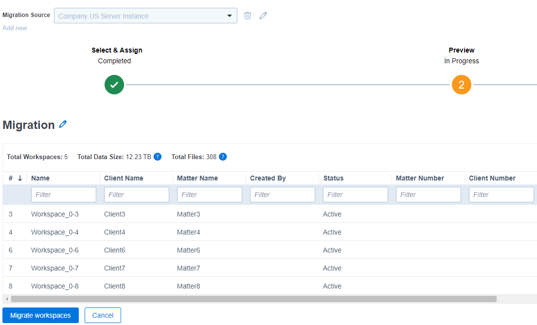Image resolution: width=537 pixels, height=325 pixels.
Task: Click the Client Number column header
Action: 492,178
